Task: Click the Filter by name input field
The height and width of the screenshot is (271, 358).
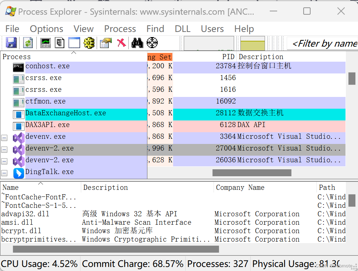Action: click(322, 43)
